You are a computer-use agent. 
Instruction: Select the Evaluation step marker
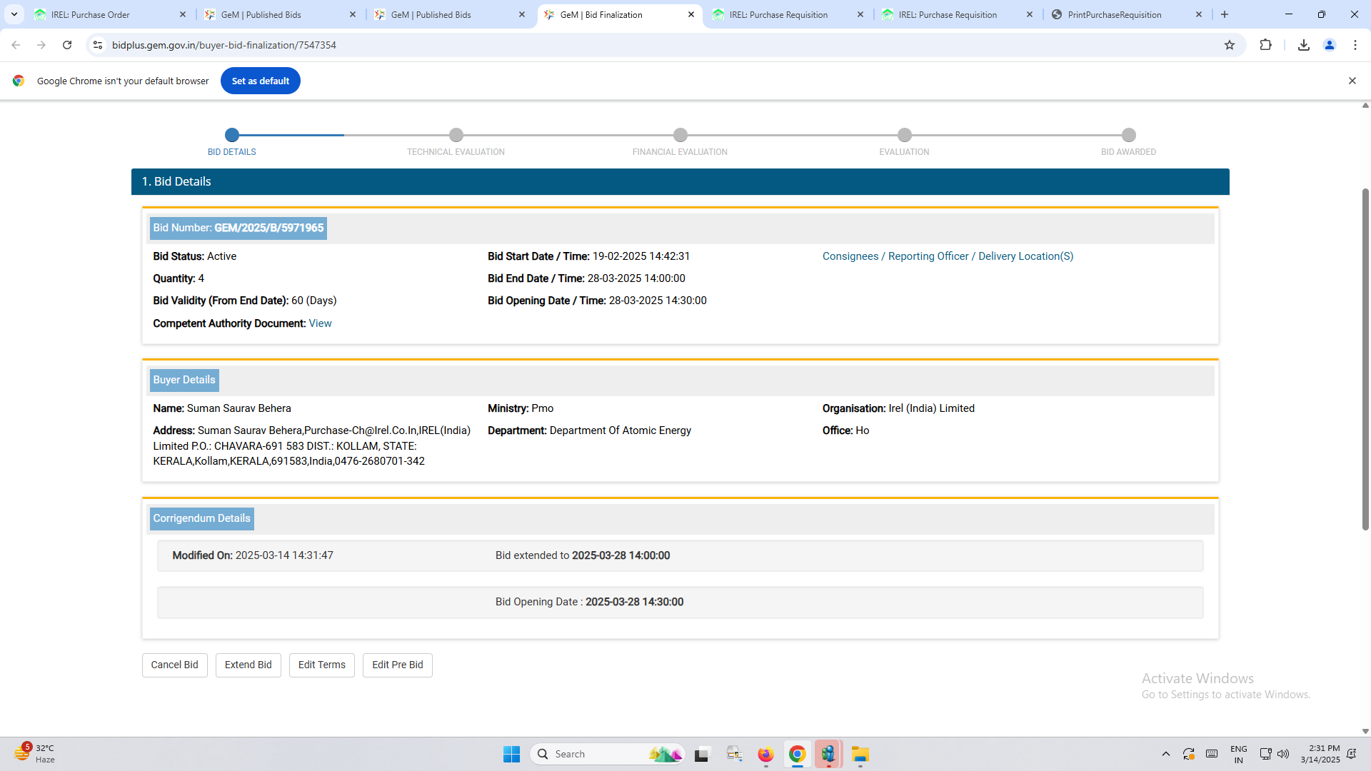(905, 135)
